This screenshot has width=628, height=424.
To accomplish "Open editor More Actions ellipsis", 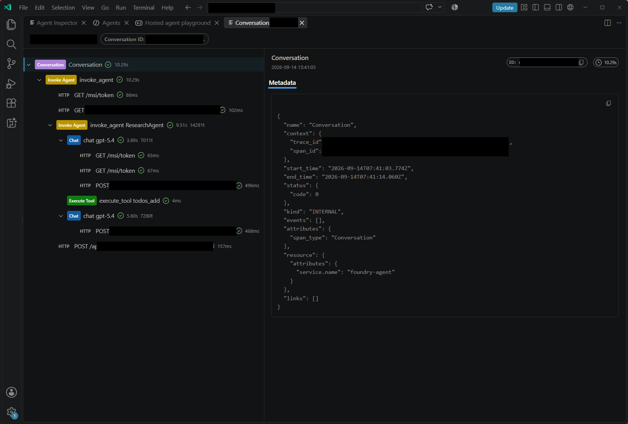I will 619,23.
